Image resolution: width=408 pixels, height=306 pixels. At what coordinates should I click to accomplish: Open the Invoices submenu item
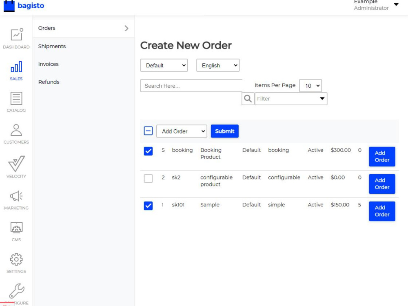coord(49,64)
